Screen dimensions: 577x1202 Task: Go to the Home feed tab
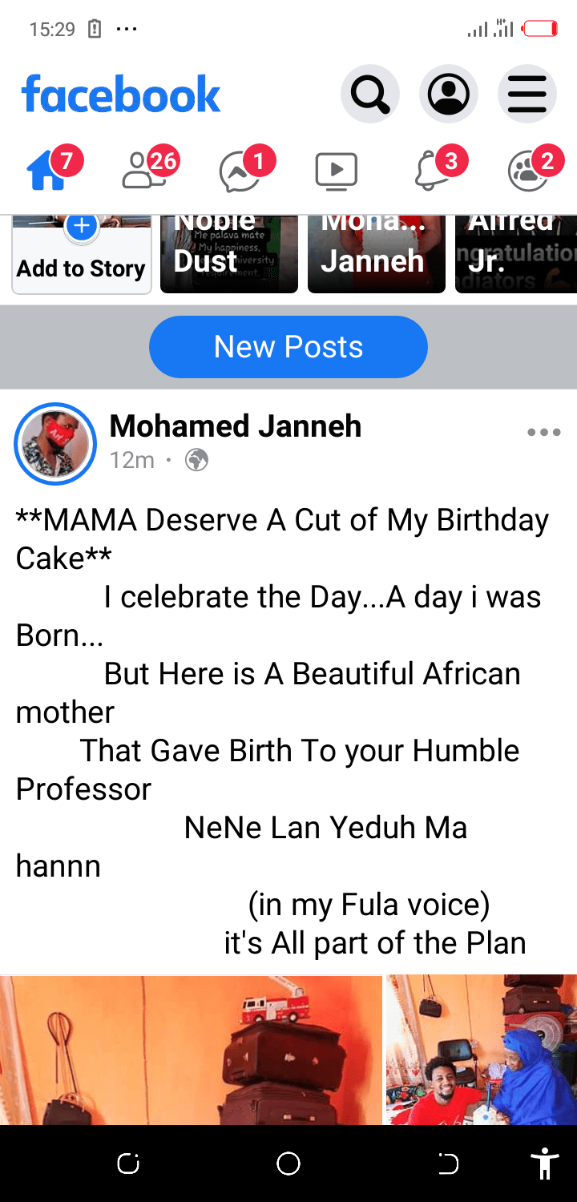tap(46, 170)
